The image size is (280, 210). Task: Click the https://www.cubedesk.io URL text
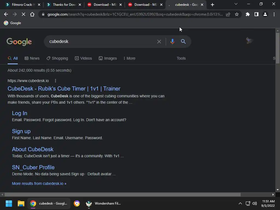pos(28,81)
